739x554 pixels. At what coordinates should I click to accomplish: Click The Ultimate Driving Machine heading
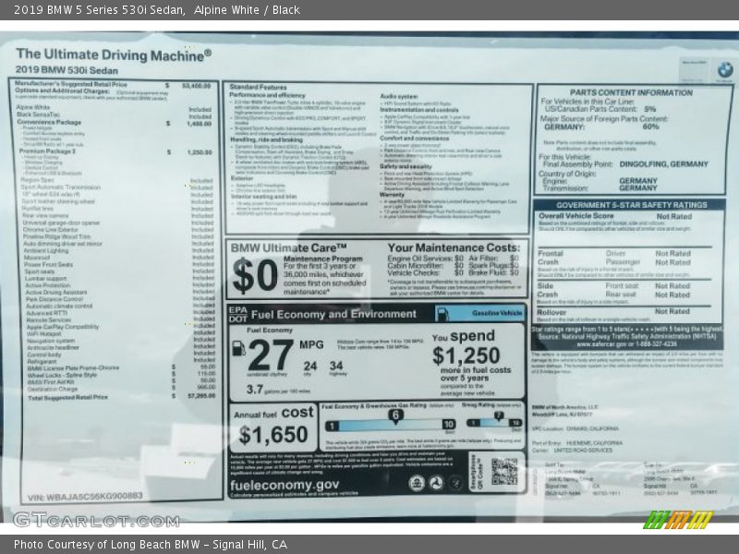(x=114, y=54)
